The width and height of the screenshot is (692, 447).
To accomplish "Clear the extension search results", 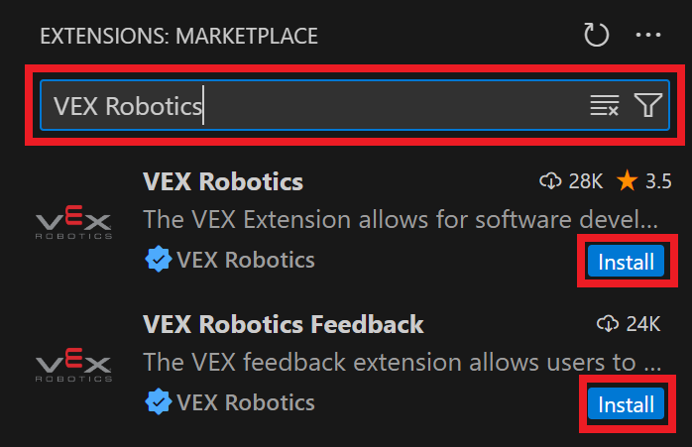I will tap(604, 106).
